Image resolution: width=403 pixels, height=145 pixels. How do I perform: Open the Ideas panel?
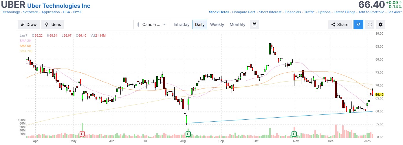[x=53, y=25]
